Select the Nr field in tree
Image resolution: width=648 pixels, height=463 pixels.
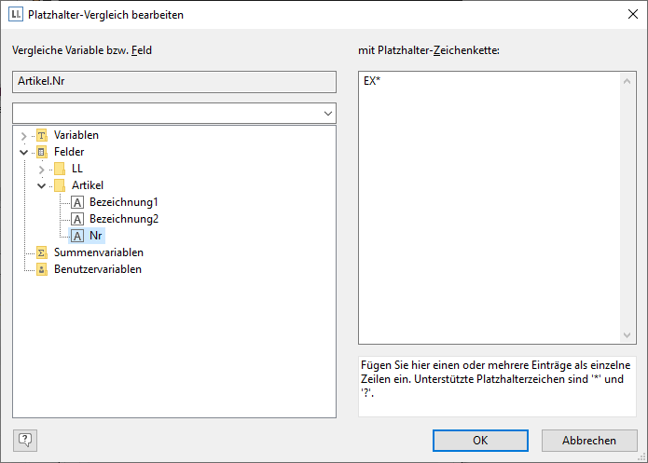click(x=96, y=236)
